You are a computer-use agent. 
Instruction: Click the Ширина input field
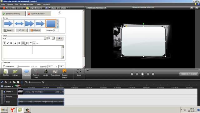click(x=50, y=67)
